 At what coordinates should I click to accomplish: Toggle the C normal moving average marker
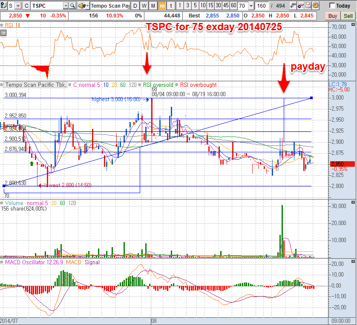pyautogui.click(x=70, y=85)
